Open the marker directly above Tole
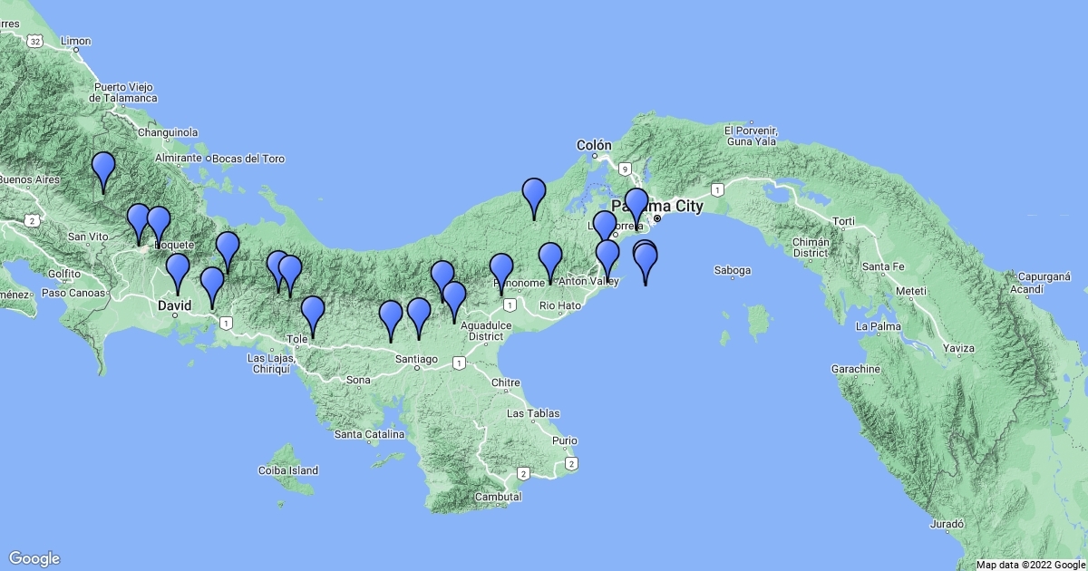This screenshot has width=1088, height=571. point(312,316)
